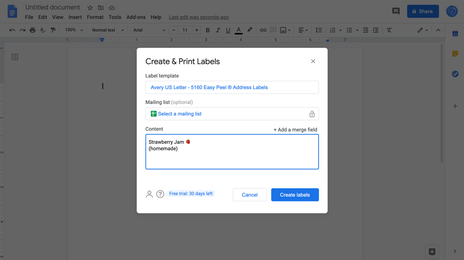The width and height of the screenshot is (464, 260).
Task: Open Google Tasks in the side panel
Action: pos(455,74)
